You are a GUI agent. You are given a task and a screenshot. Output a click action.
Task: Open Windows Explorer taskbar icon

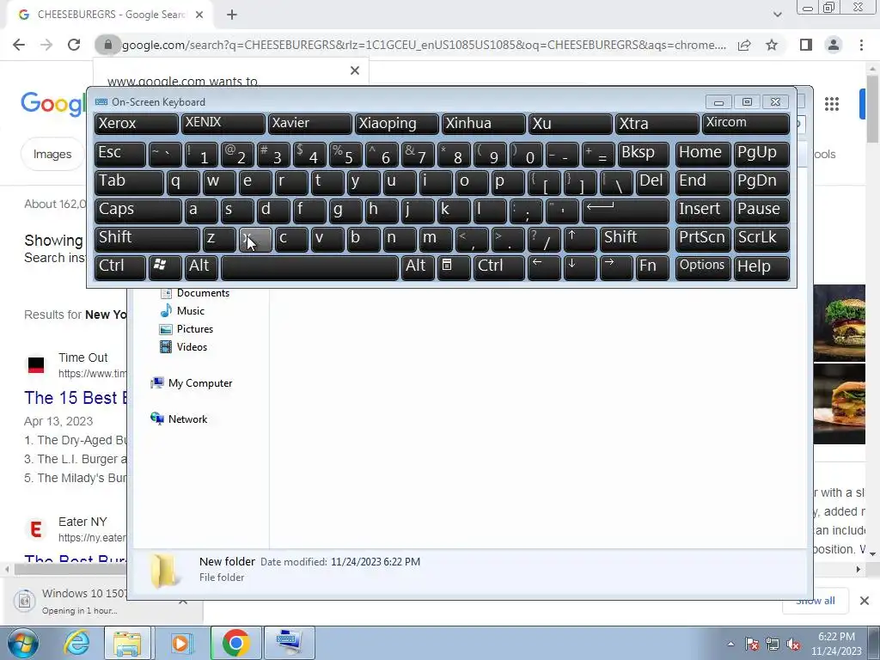coord(127,643)
